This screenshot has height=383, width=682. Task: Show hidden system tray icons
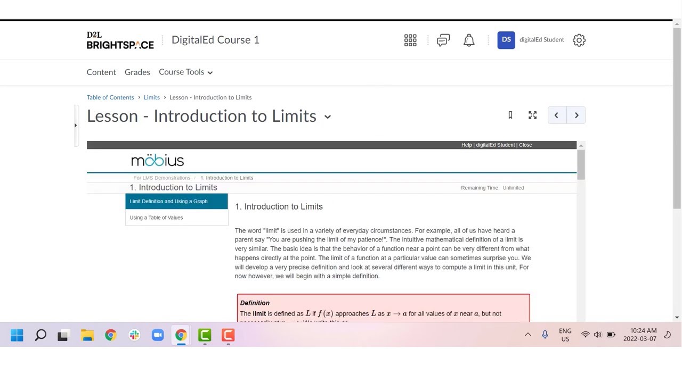[528, 335]
